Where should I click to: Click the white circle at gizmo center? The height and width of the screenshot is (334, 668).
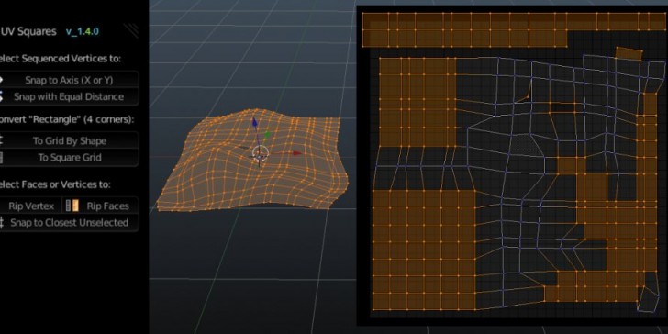point(260,152)
